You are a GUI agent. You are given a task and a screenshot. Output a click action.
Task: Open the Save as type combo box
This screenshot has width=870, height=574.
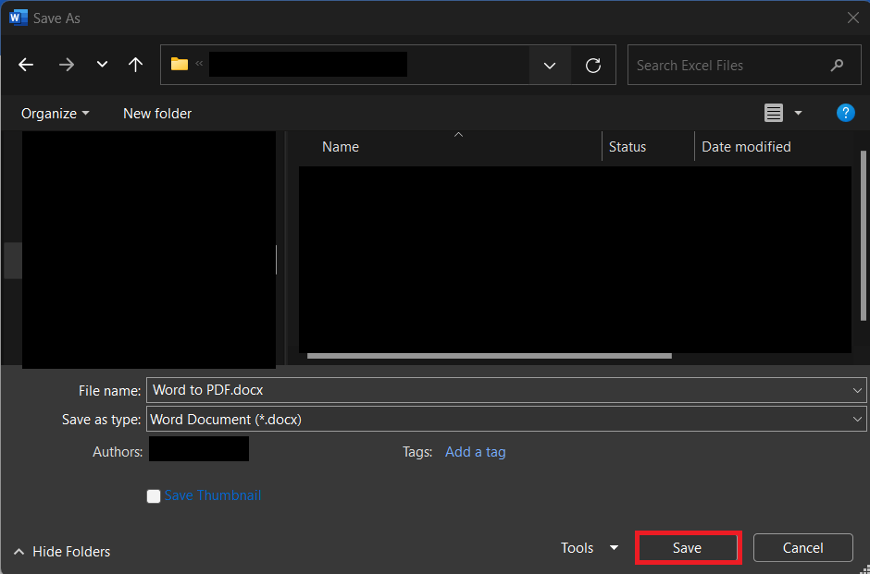[506, 420]
